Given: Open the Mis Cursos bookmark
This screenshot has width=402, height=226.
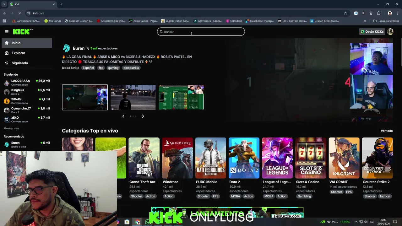Looking at the screenshot, I should click(x=52, y=21).
